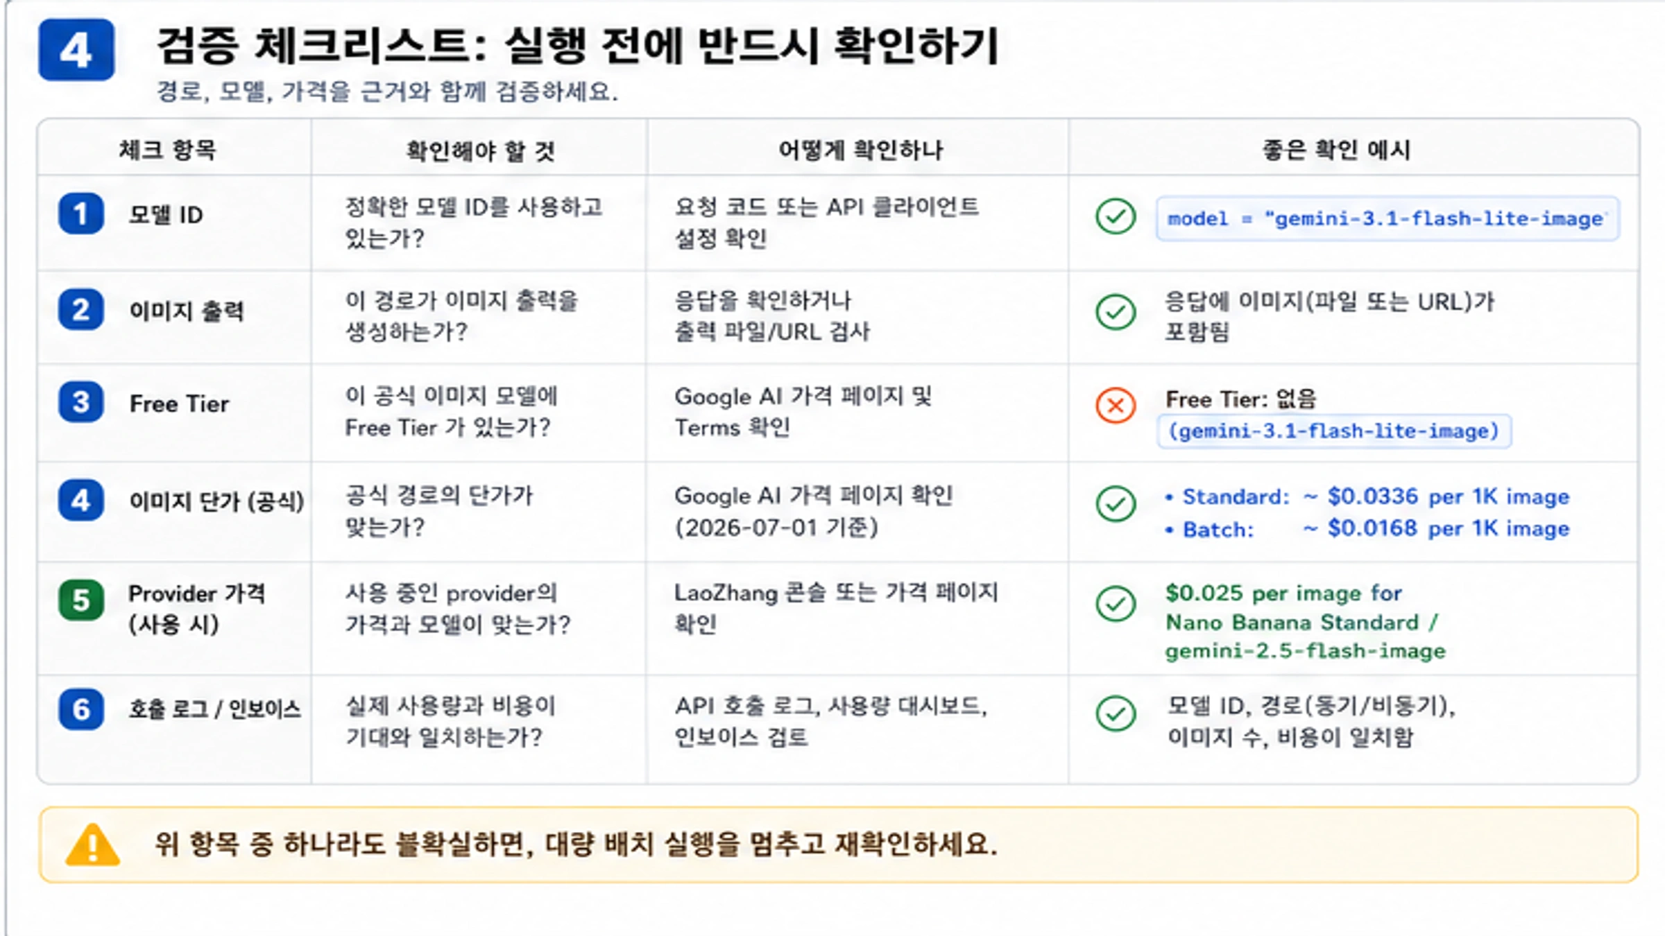Click the model = "gemini-3.1-flash-lite-image" code box
The height and width of the screenshot is (936, 1665).
[x=1387, y=219]
